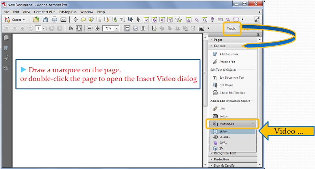Click Add Bookmark in Content panel
315x169 pixels.
pos(228,54)
